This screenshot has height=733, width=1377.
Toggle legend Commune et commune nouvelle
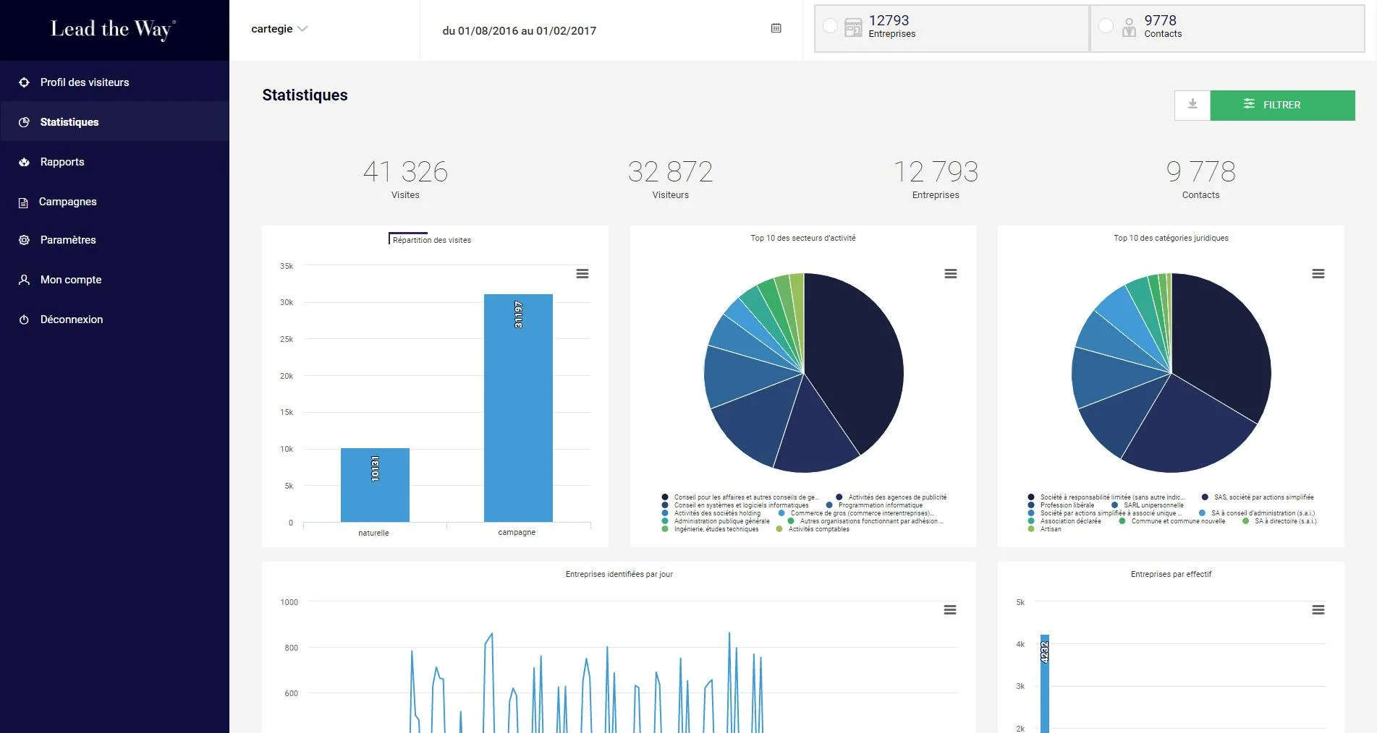[1172, 521]
